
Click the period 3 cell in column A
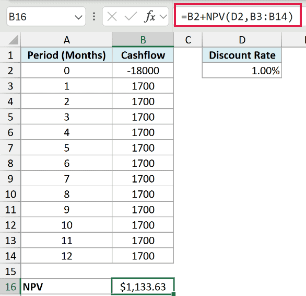pyautogui.click(x=66, y=117)
